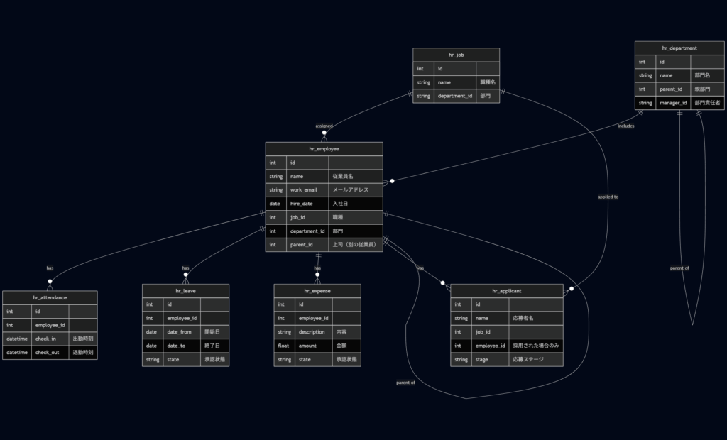Select job_id field in hr_applicant

point(490,332)
